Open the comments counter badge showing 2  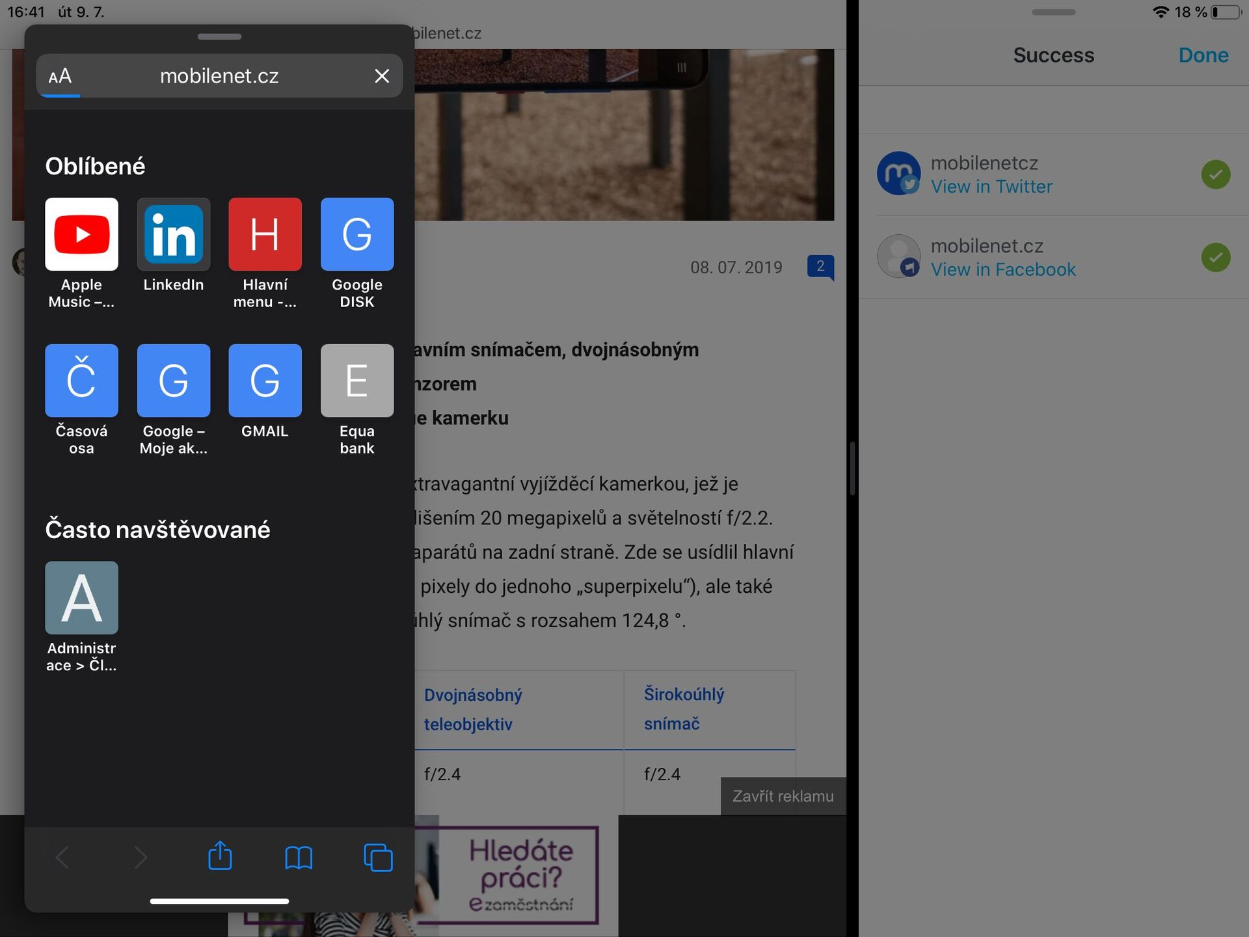[822, 267]
